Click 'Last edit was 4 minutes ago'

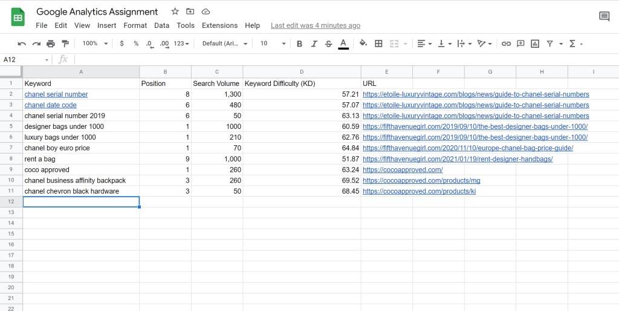[x=315, y=25]
